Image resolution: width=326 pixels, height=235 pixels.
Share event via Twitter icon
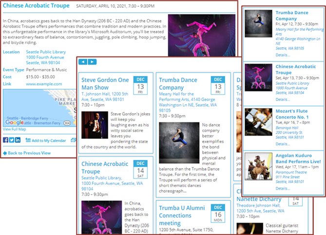point(12,140)
